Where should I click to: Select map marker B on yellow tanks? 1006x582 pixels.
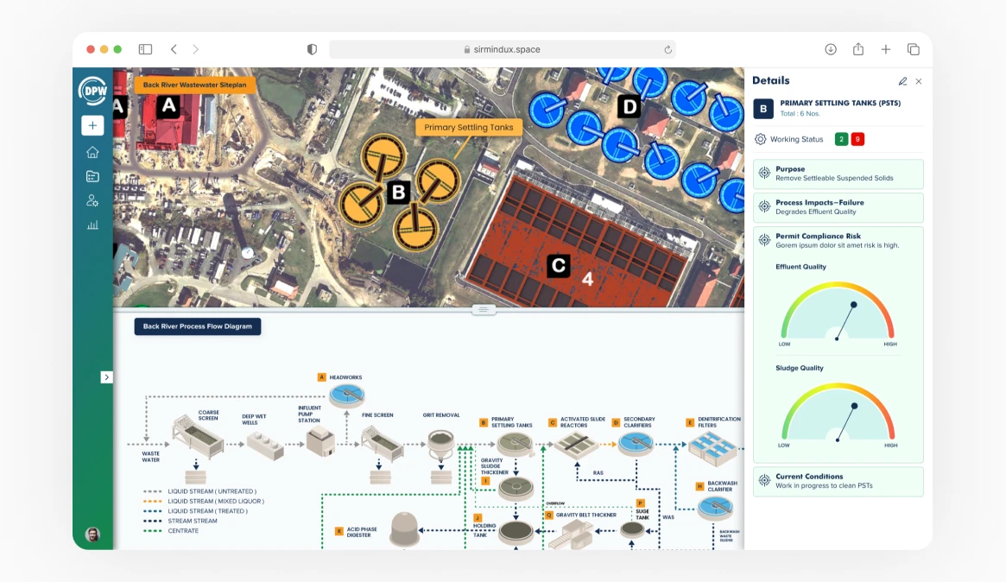click(x=398, y=192)
